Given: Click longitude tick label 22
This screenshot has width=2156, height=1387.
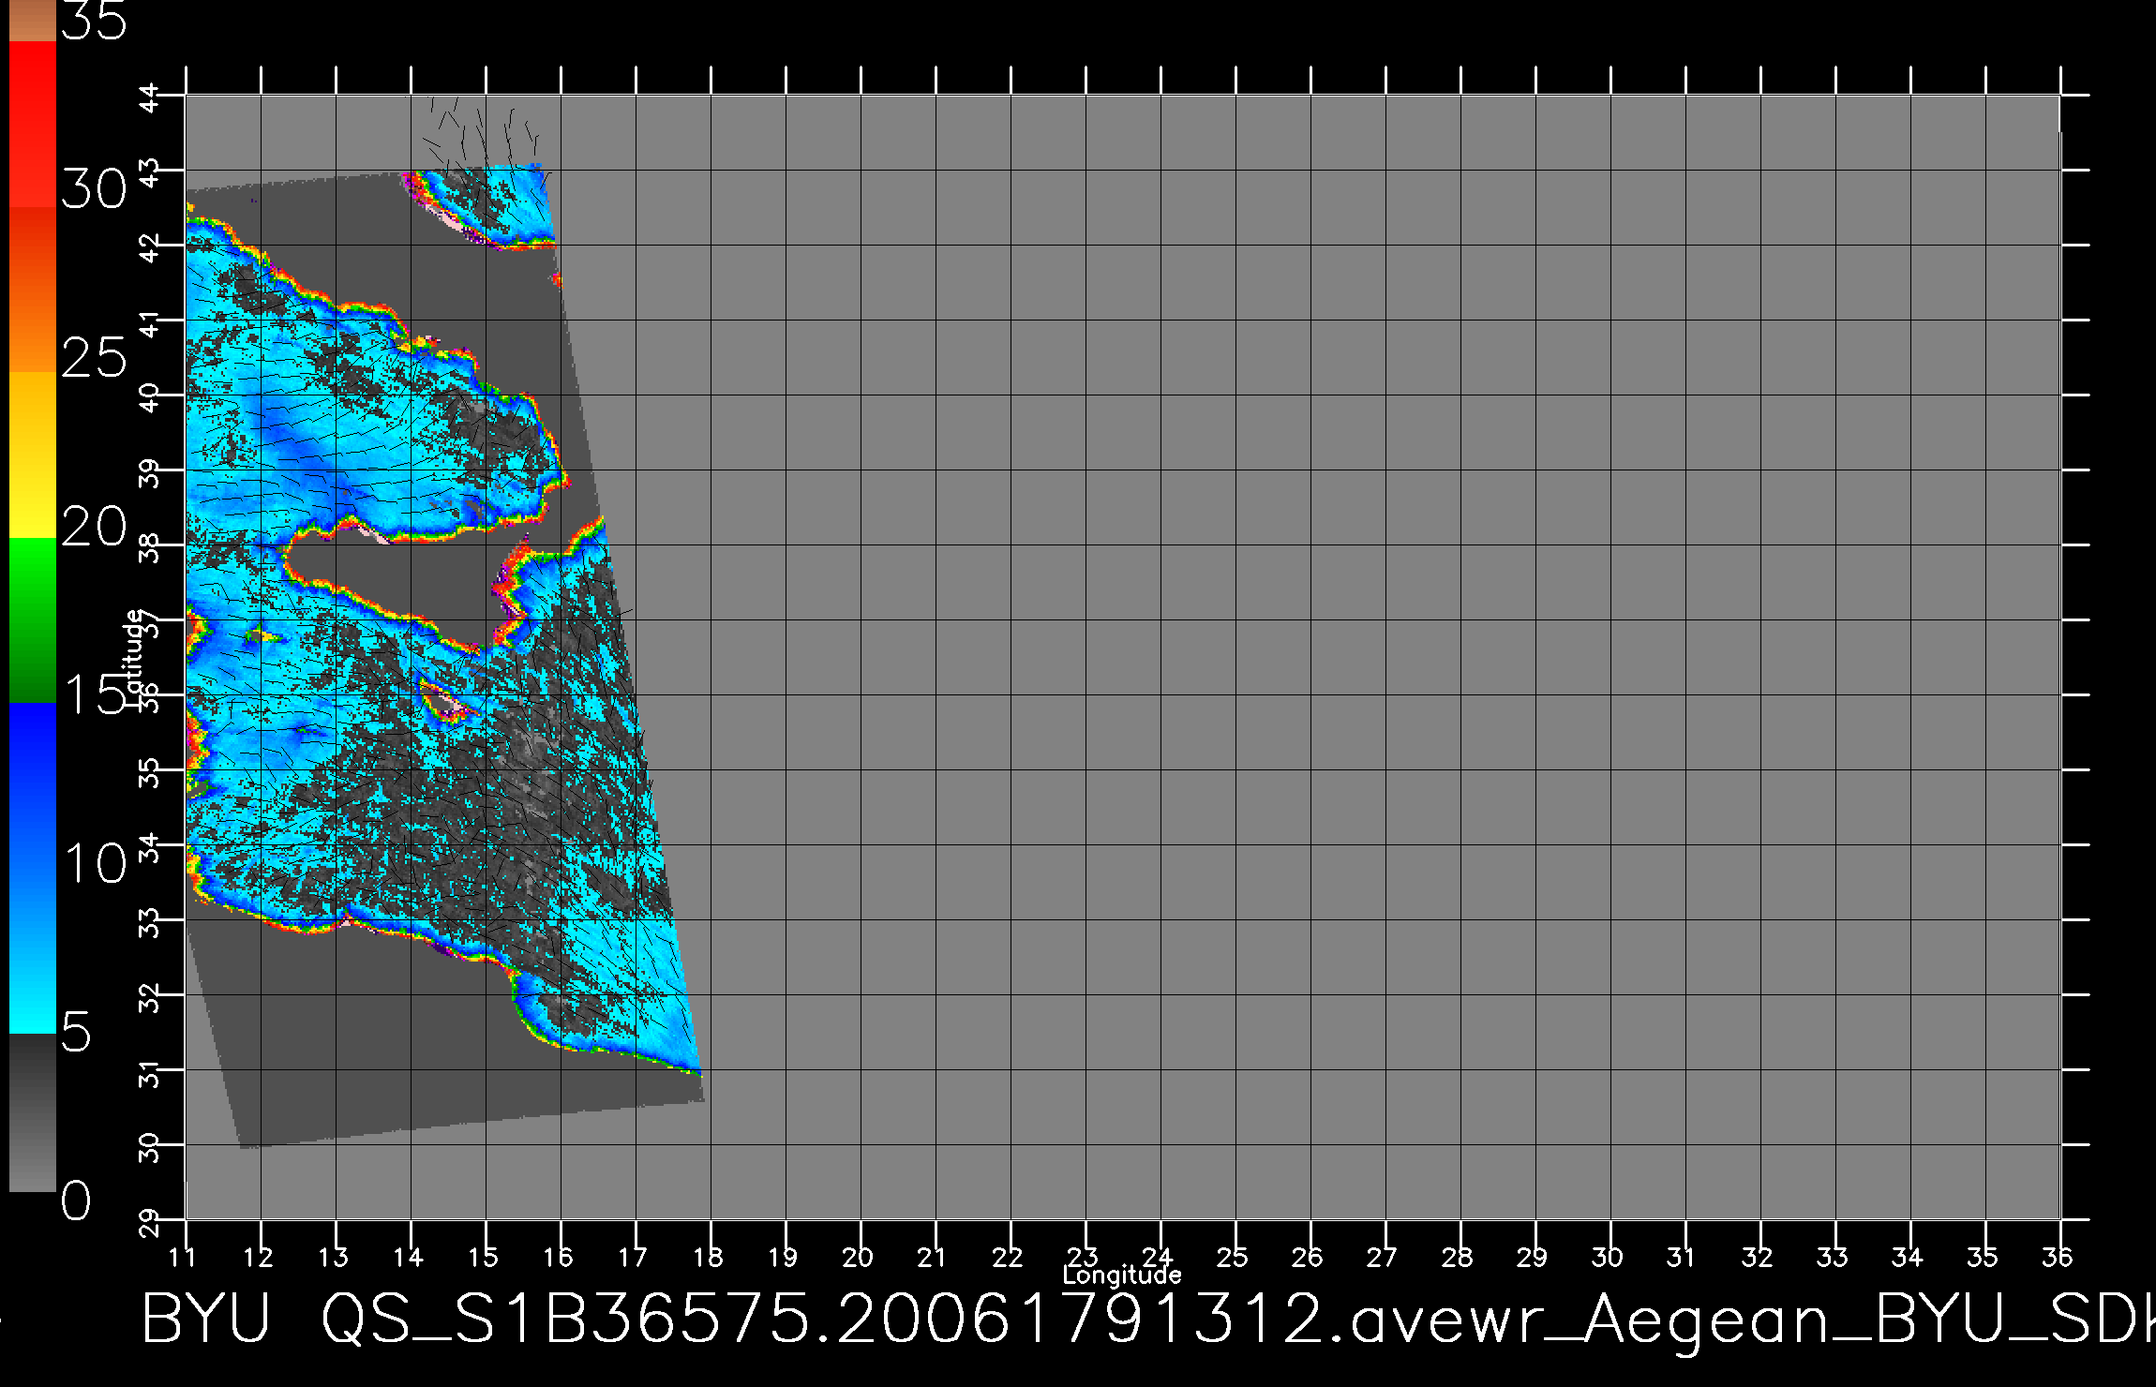Looking at the screenshot, I should (1008, 1257).
